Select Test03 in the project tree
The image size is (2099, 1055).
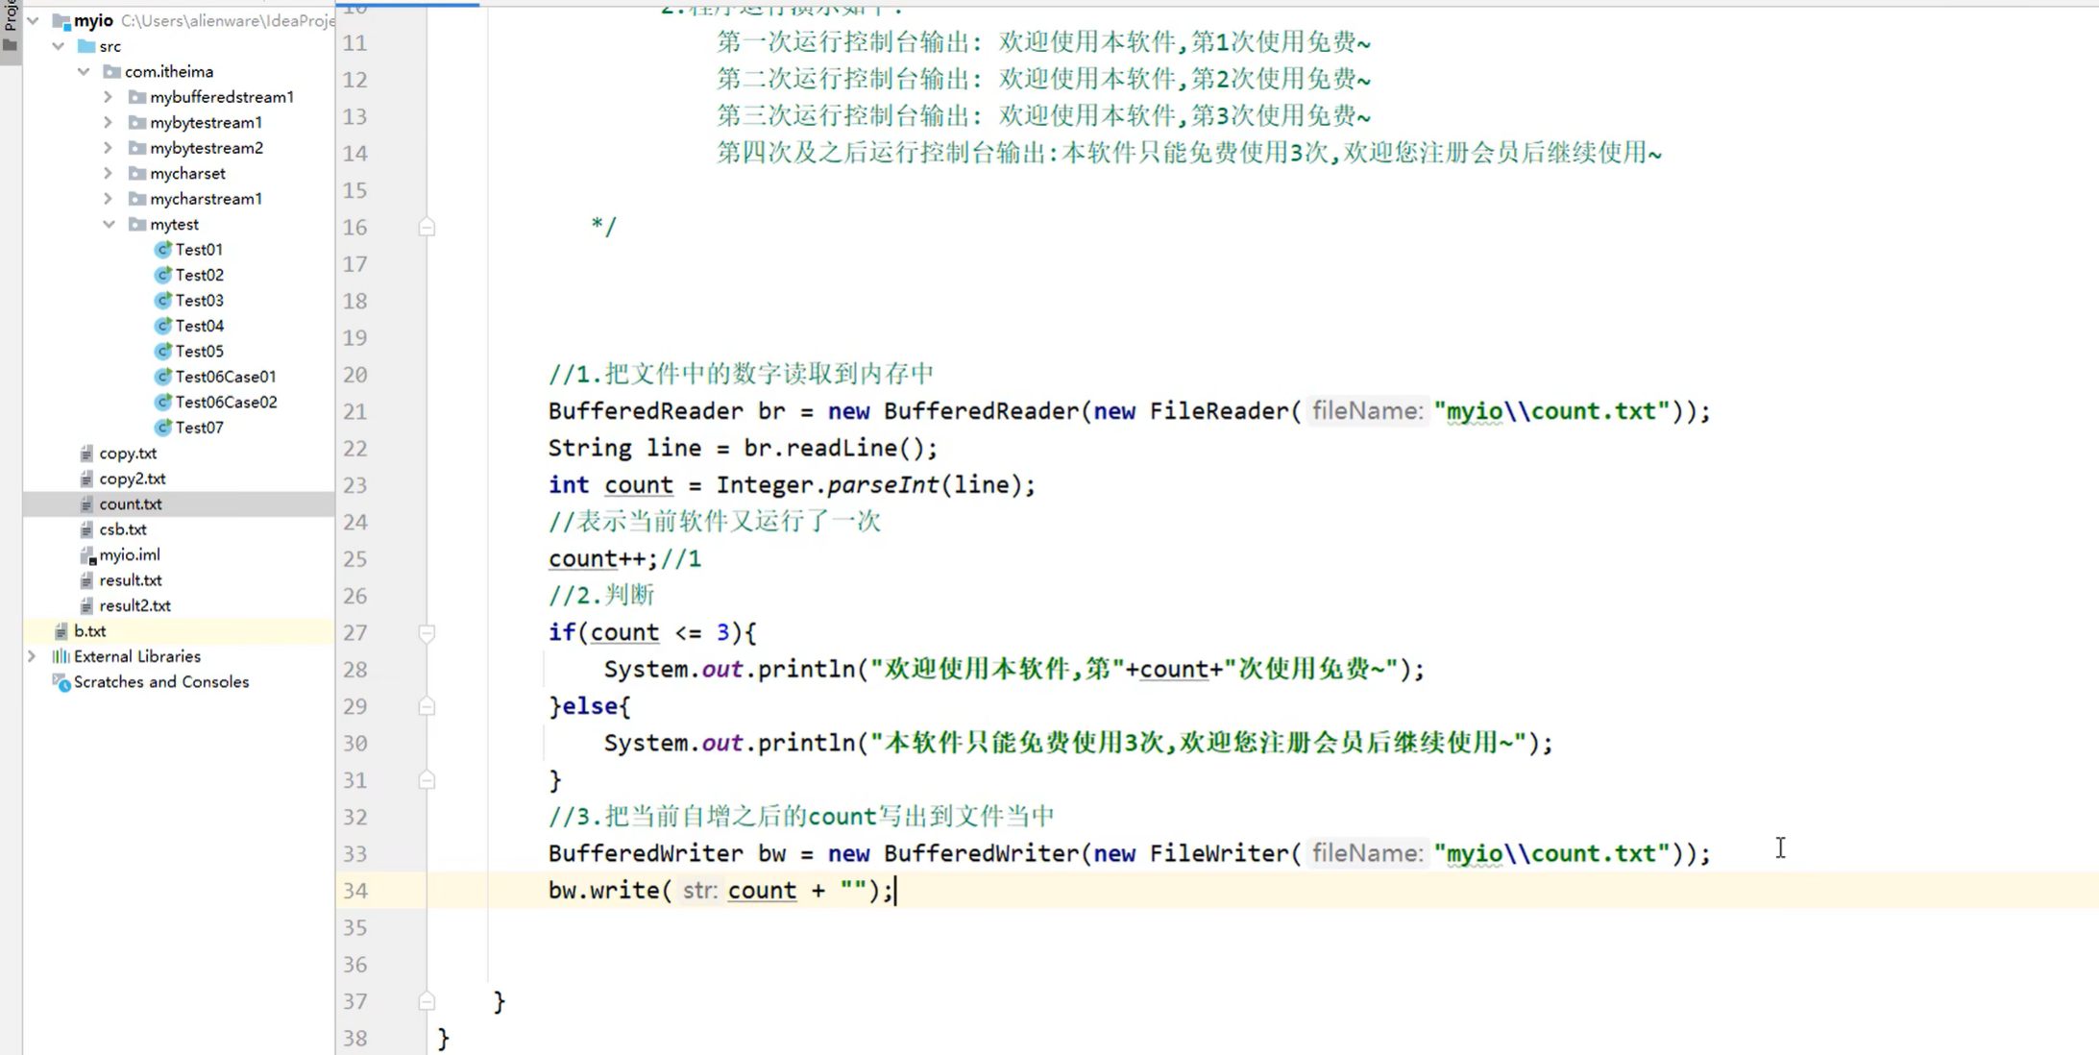coord(199,301)
